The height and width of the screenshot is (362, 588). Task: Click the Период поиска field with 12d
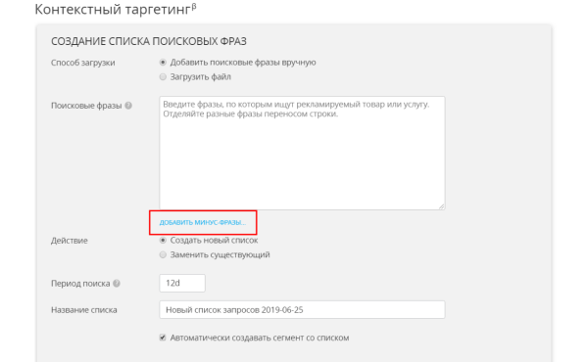(182, 283)
